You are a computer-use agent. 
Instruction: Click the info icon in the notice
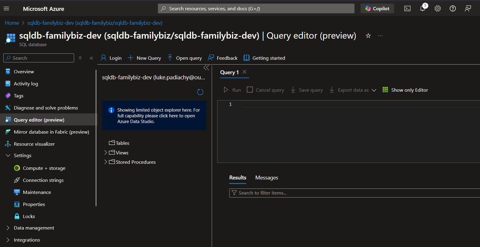pyautogui.click(x=111, y=110)
